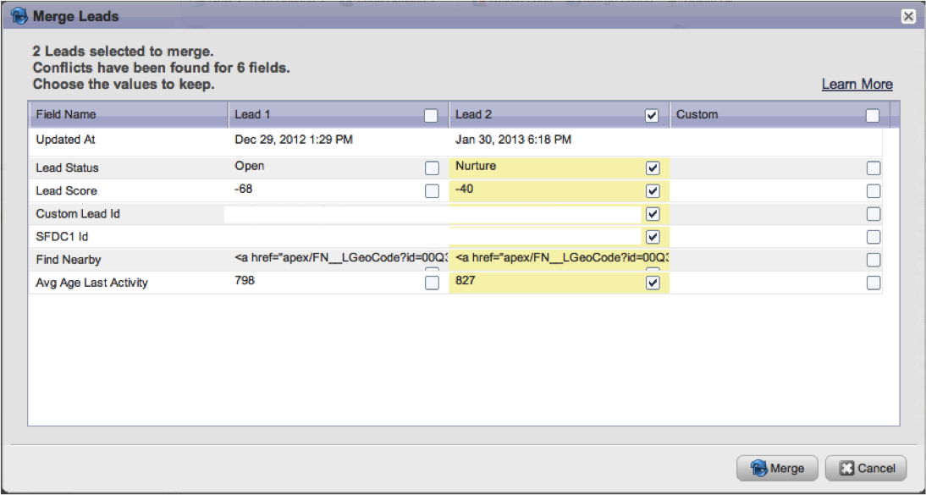The height and width of the screenshot is (495, 926).
Task: Check Custom box for Lead Status row
Action: tap(873, 168)
